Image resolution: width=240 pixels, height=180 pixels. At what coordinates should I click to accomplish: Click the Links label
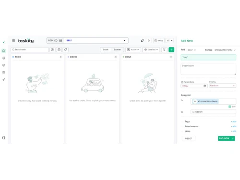click(x=188, y=131)
